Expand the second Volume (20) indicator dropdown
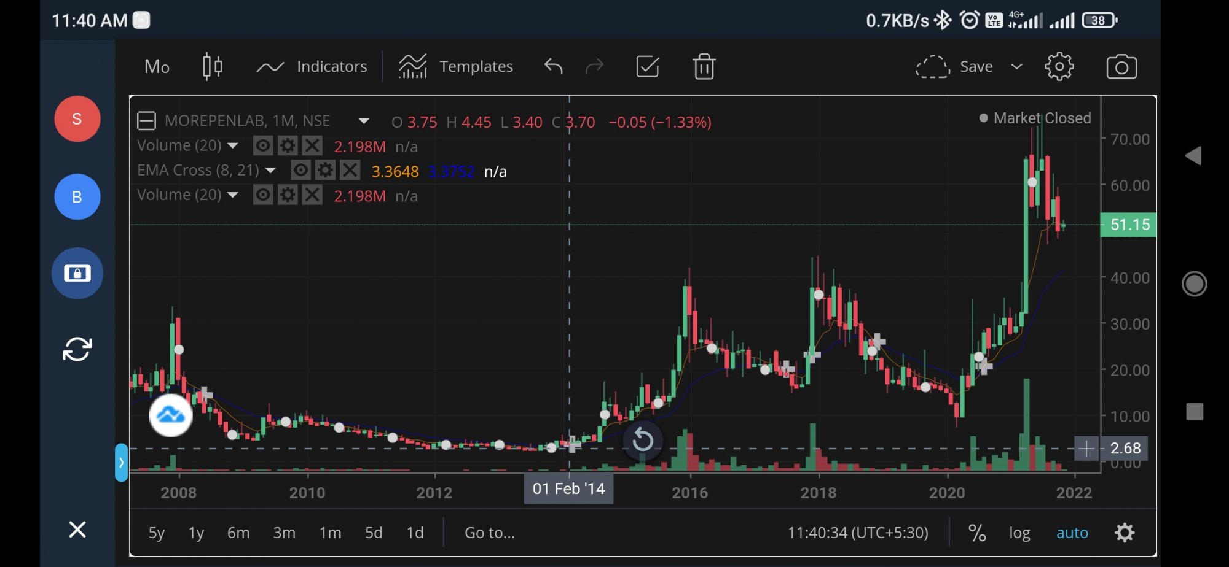Image resolution: width=1229 pixels, height=567 pixels. coord(232,195)
